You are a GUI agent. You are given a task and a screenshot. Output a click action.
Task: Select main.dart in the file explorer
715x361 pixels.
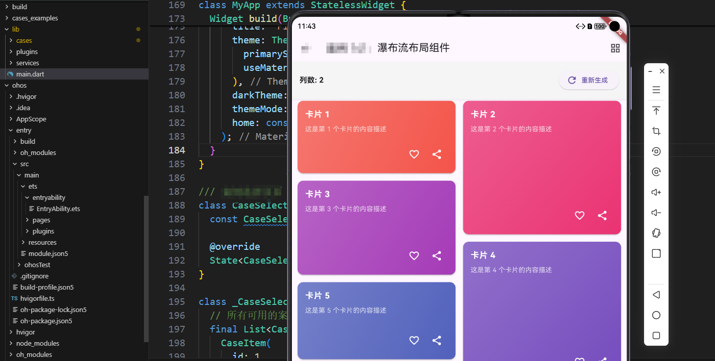click(x=31, y=74)
